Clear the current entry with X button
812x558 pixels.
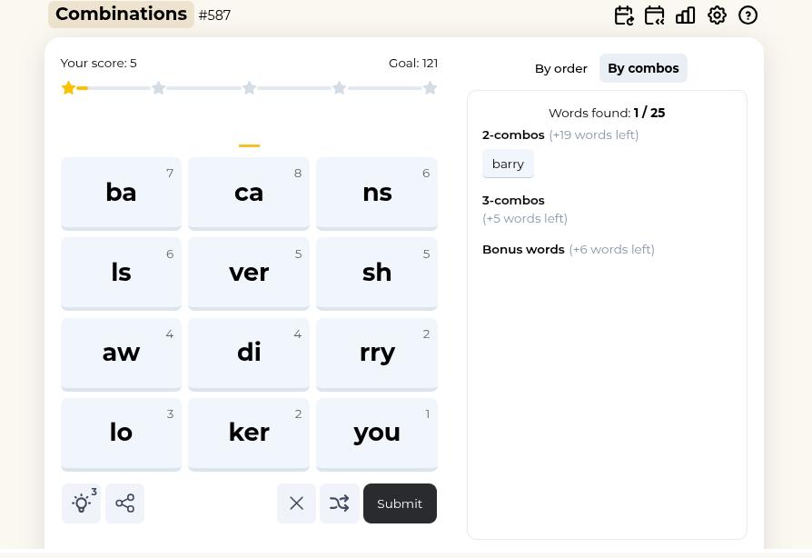tap(296, 503)
